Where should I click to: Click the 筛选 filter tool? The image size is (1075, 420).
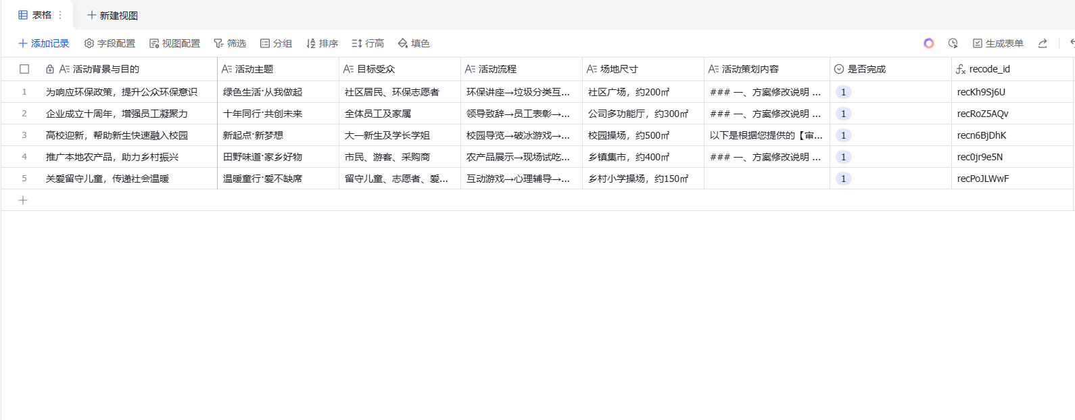(x=230, y=43)
